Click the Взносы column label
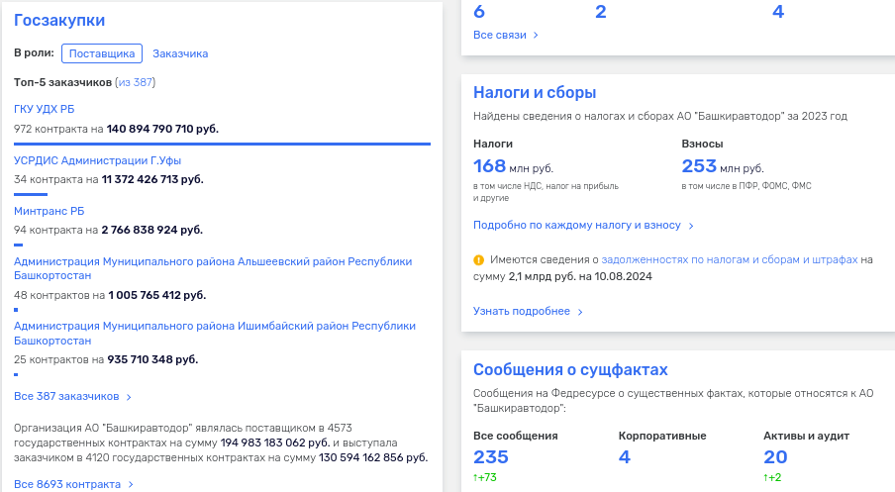The width and height of the screenshot is (895, 492). click(702, 144)
